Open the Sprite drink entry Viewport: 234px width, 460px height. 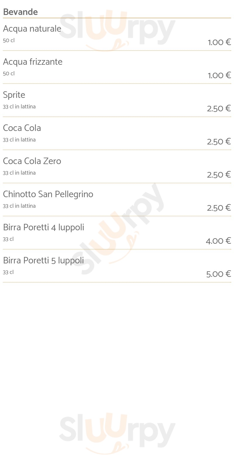tap(14, 95)
